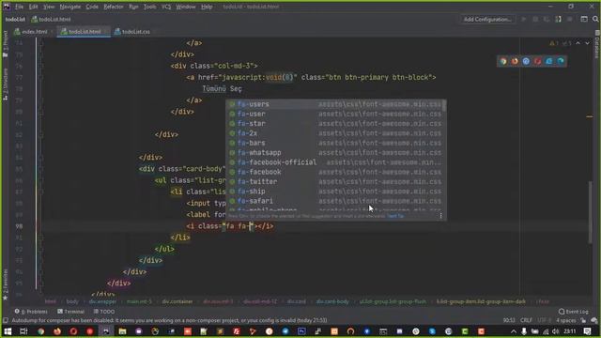Open in Firefox from browser popup
The width and height of the screenshot is (601, 338).
click(515, 61)
